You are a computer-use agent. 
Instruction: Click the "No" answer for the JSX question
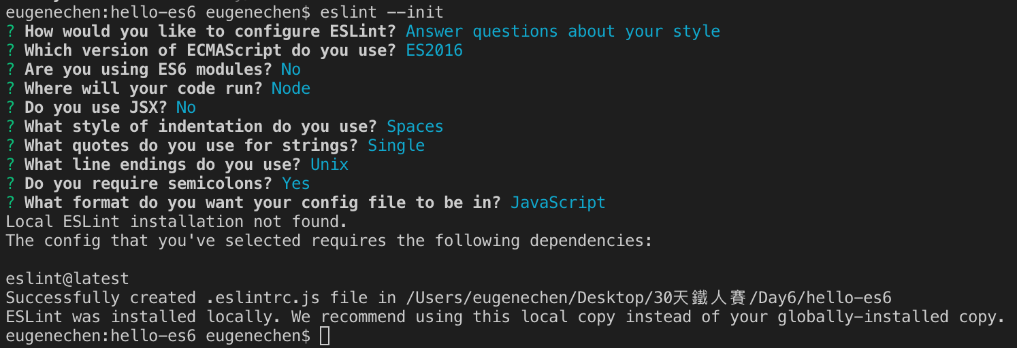click(x=186, y=107)
